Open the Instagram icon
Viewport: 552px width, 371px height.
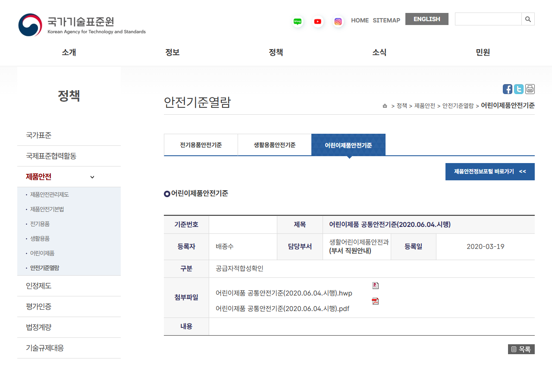pyautogui.click(x=338, y=21)
